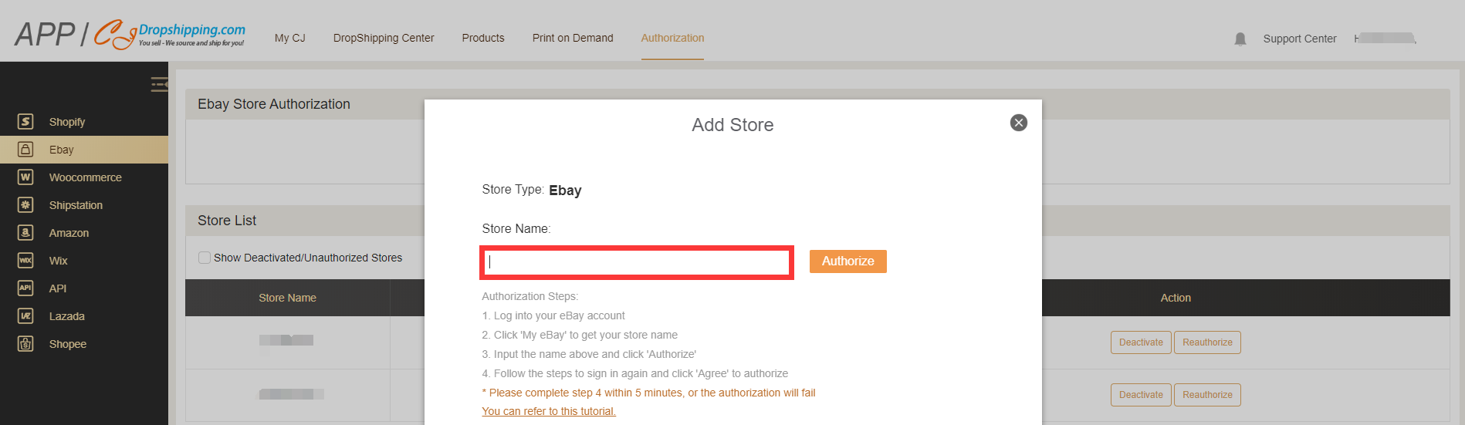This screenshot has height=425, width=1465.
Task: Open the Authorization tab
Action: [x=672, y=38]
